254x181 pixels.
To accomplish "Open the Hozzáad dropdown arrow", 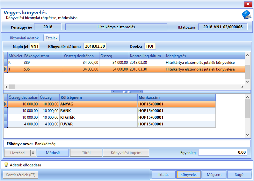I will [33, 153].
